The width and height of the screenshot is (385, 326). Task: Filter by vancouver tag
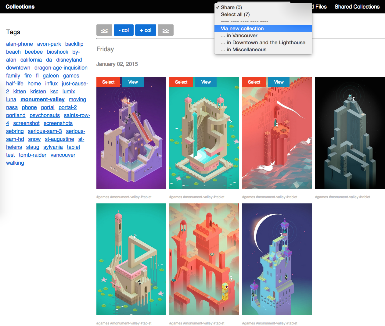tap(63, 155)
